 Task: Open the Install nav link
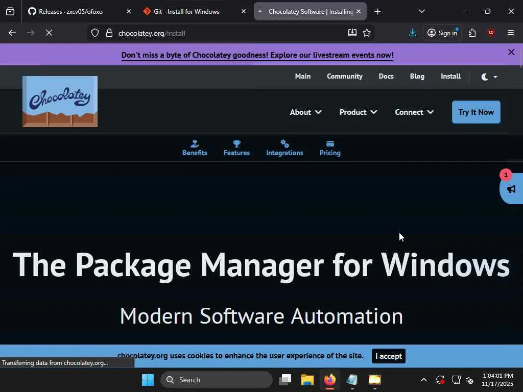(x=450, y=77)
